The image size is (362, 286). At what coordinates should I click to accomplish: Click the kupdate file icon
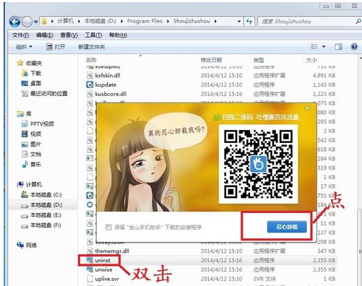pyautogui.click(x=90, y=84)
